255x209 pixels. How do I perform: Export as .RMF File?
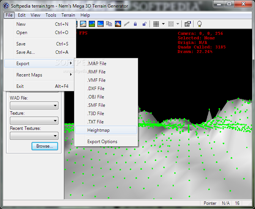(106, 72)
